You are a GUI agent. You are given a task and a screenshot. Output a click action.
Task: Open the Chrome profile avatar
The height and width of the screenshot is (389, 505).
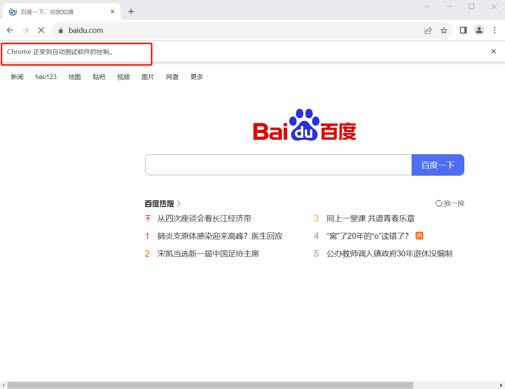coord(479,30)
